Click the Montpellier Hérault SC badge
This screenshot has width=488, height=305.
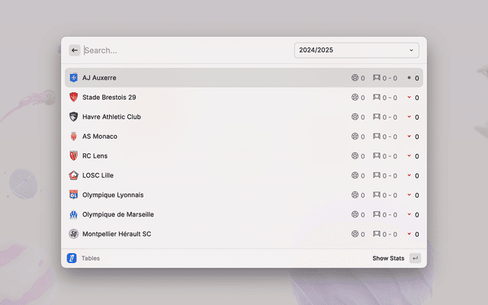click(x=74, y=234)
